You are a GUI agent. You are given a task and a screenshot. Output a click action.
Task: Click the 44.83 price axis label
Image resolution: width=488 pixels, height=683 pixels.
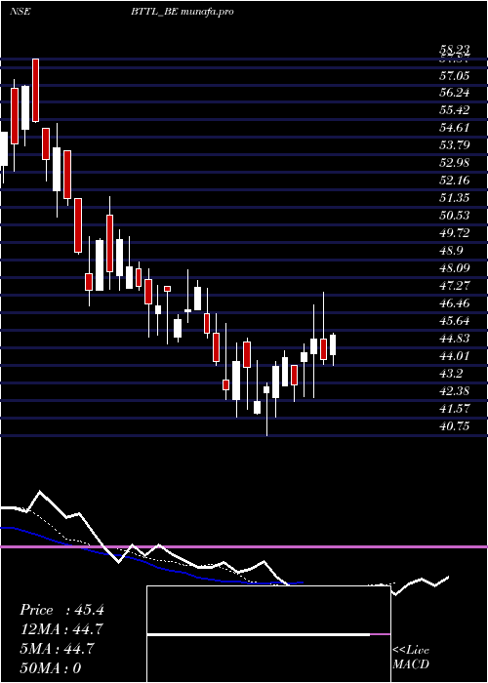[455, 339]
